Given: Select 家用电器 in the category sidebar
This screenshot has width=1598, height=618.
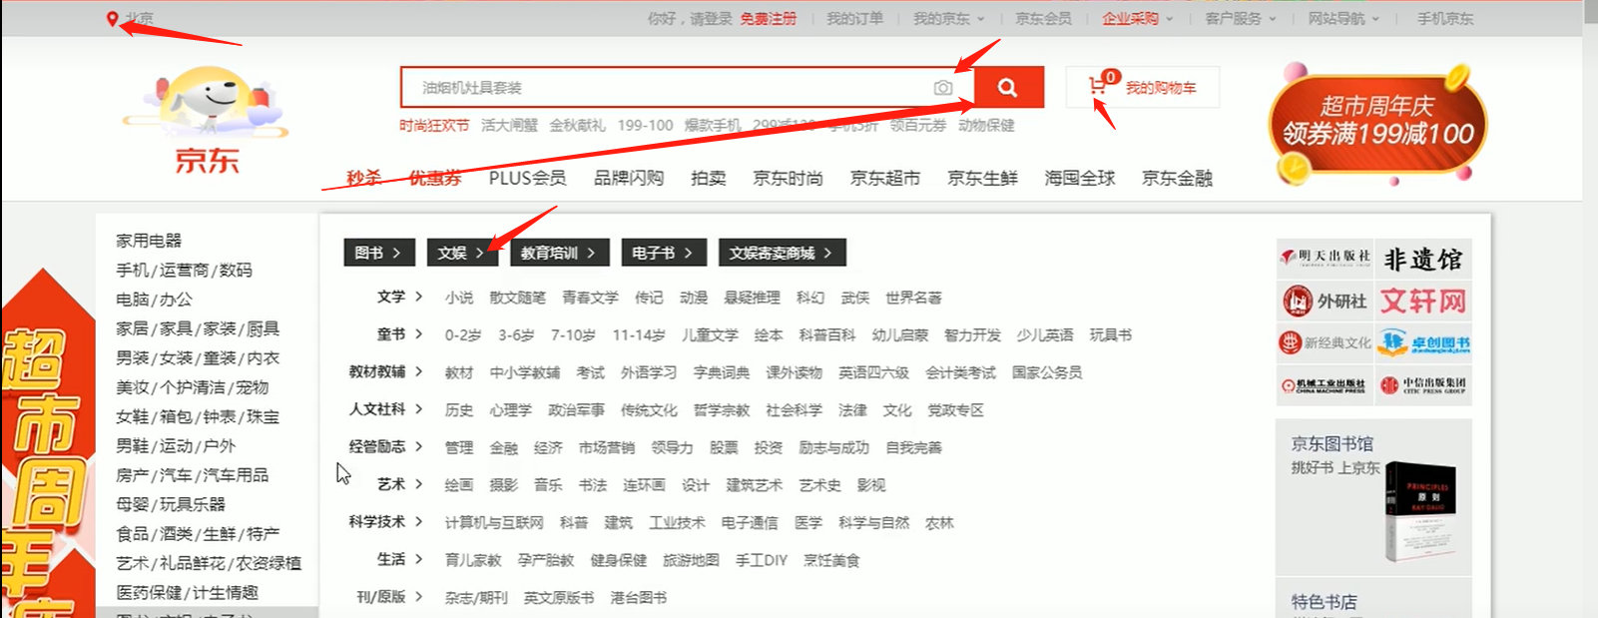Looking at the screenshot, I should click(x=149, y=241).
